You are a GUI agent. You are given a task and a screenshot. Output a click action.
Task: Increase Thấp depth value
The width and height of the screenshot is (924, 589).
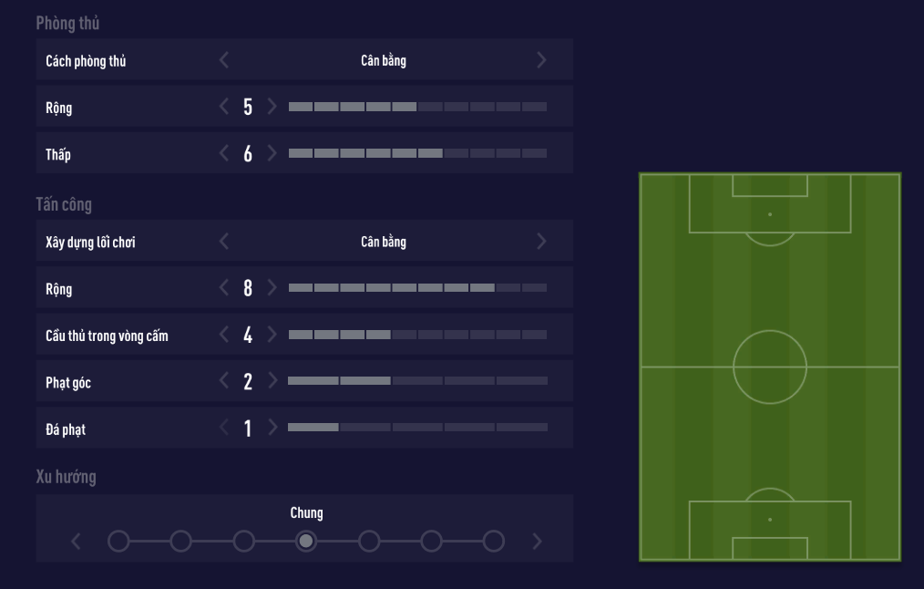pyautogui.click(x=272, y=154)
